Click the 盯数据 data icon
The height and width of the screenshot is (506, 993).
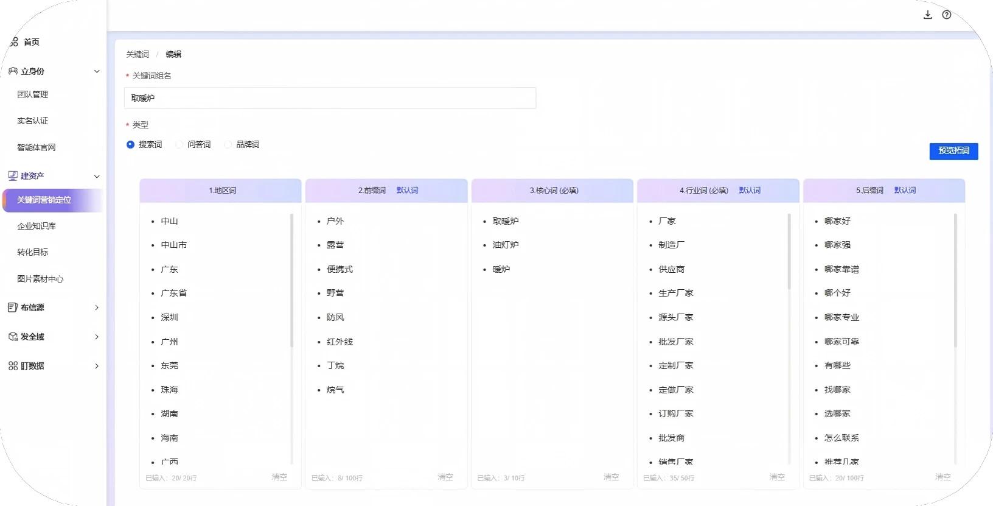[x=13, y=366]
